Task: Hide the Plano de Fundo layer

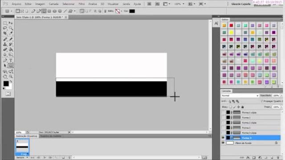Action: 223,143
